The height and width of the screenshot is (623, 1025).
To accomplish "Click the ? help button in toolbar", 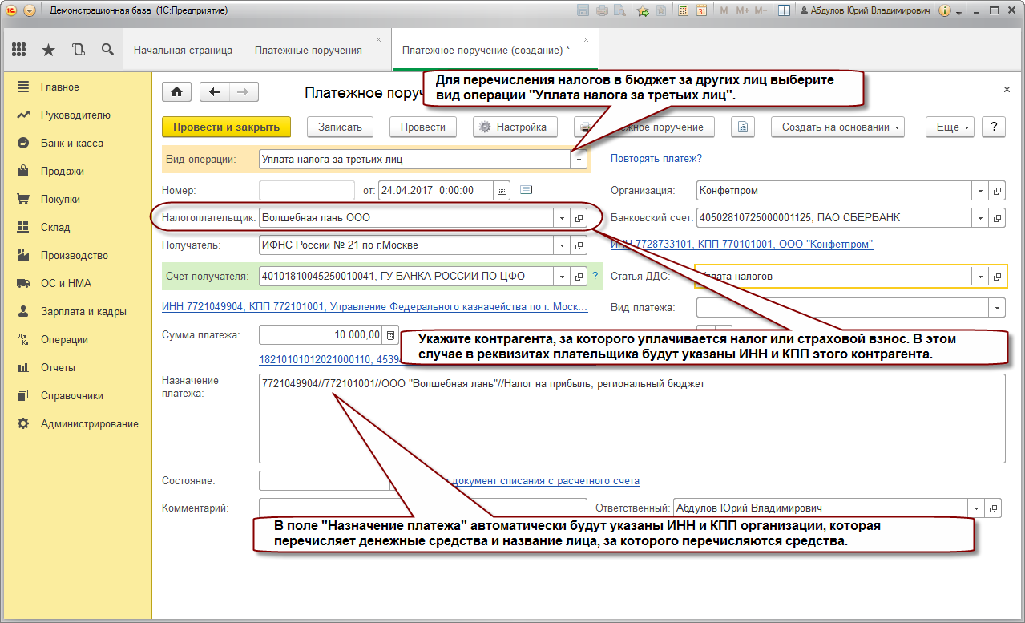I will (x=994, y=127).
